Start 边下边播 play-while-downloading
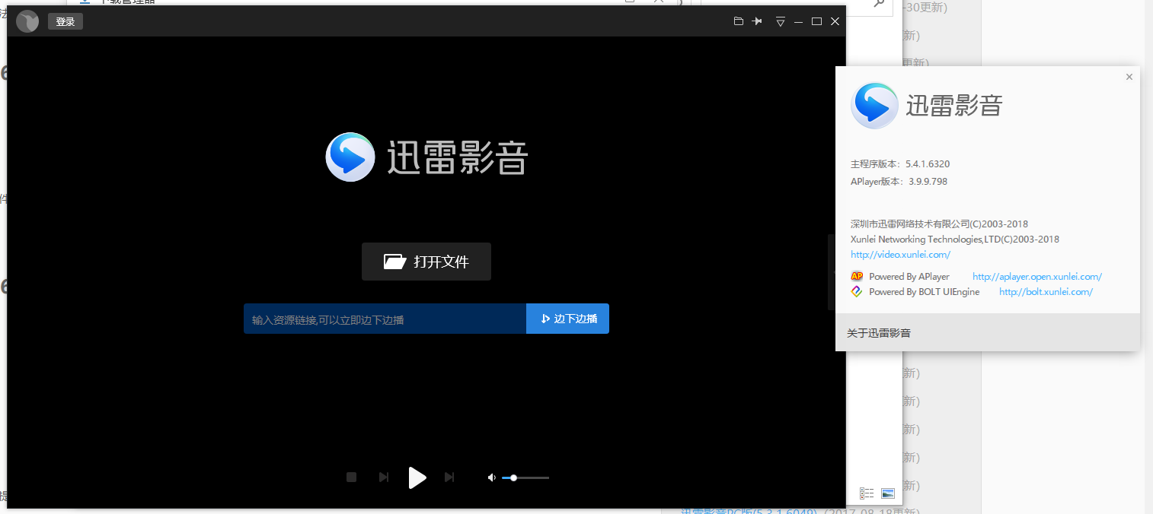The image size is (1153, 514). [567, 318]
